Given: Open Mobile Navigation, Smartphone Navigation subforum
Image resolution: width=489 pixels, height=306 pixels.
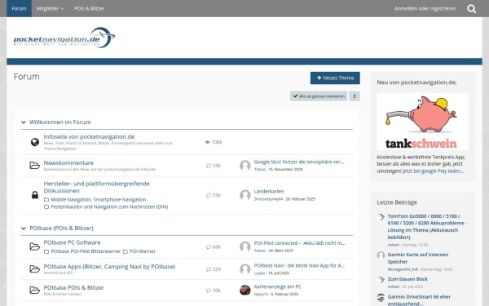Looking at the screenshot, I should coord(99,200).
